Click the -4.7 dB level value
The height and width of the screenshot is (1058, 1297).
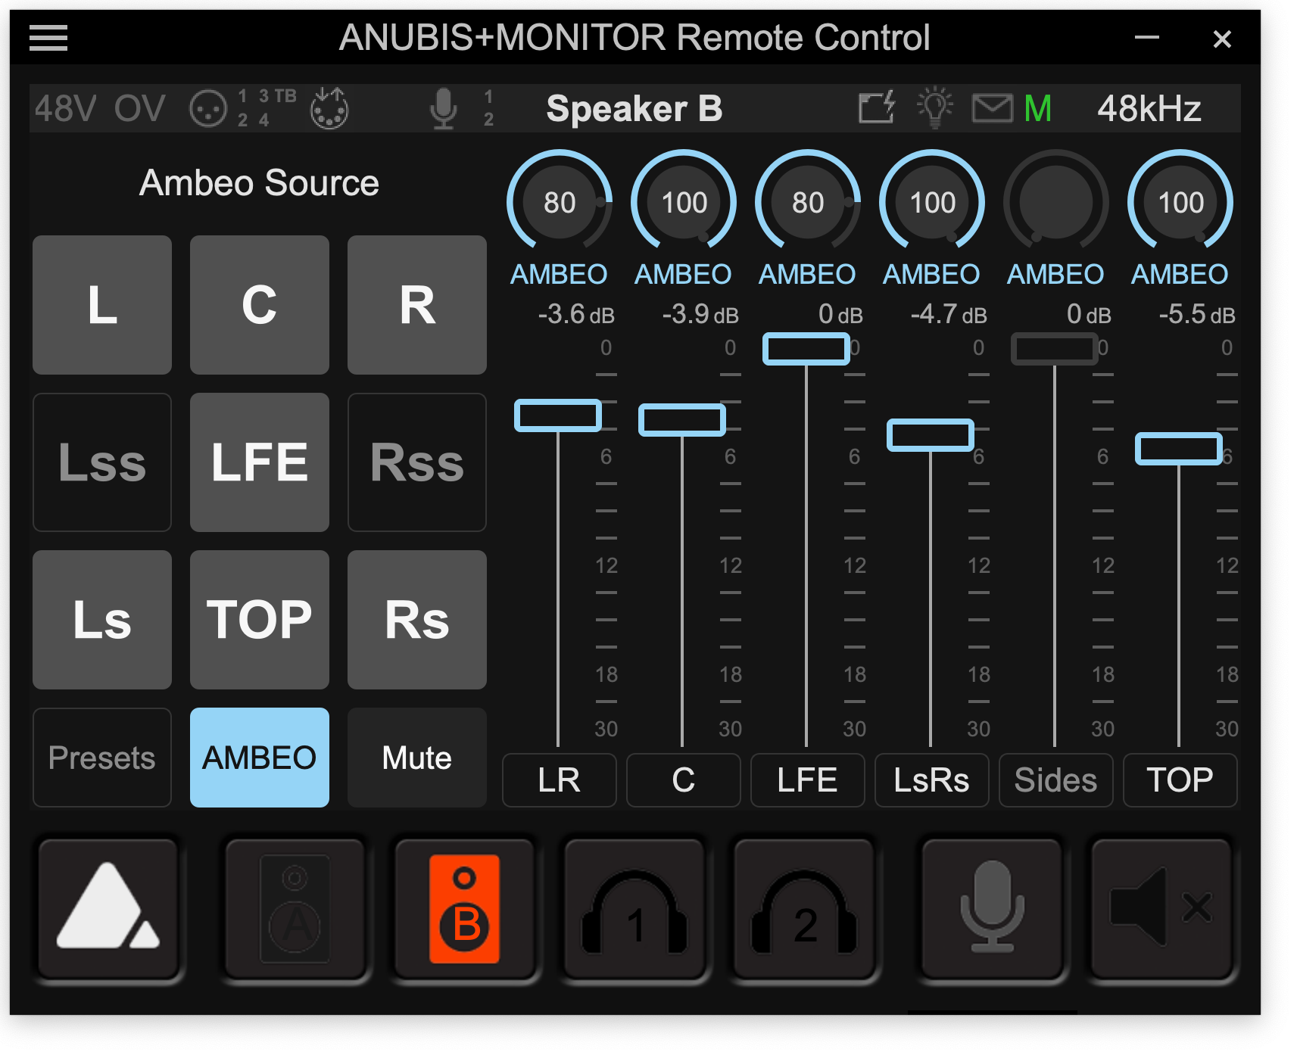tap(949, 314)
